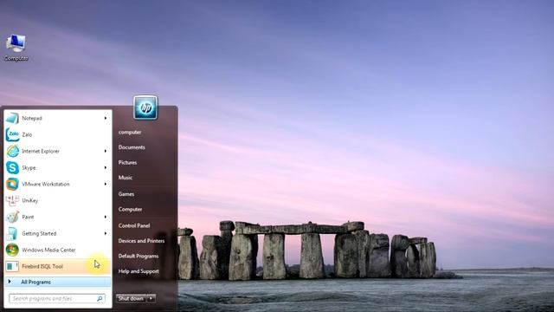The width and height of the screenshot is (554, 312).
Task: Open Help and Support
Action: [x=138, y=271]
